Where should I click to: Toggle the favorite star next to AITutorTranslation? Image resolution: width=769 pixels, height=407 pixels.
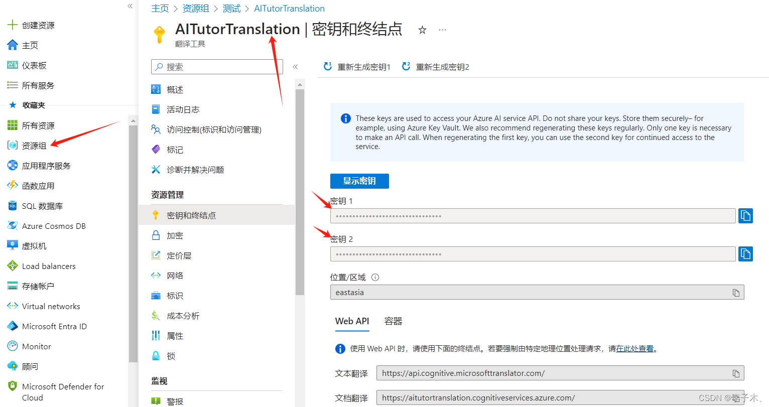point(422,30)
